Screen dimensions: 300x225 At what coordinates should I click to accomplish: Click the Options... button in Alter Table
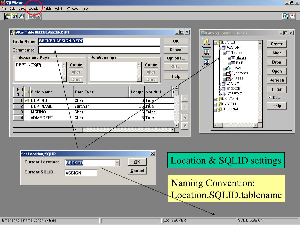(176, 58)
